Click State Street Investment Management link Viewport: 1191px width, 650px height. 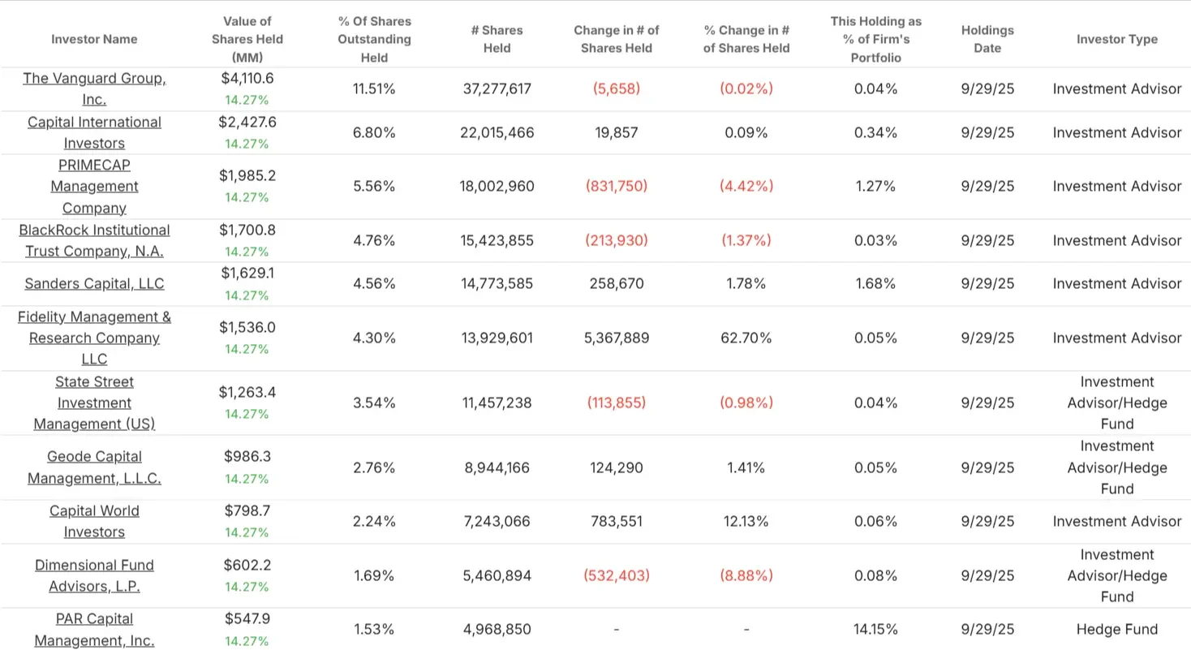(94, 402)
